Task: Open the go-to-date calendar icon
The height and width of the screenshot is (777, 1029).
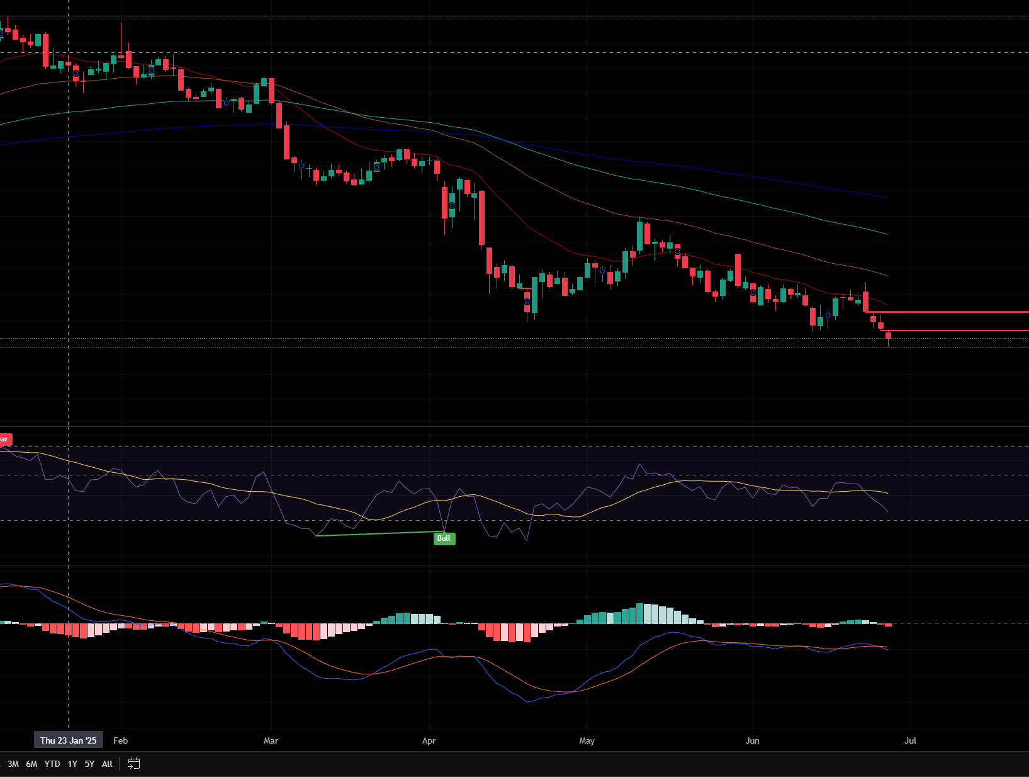Action: 133,764
